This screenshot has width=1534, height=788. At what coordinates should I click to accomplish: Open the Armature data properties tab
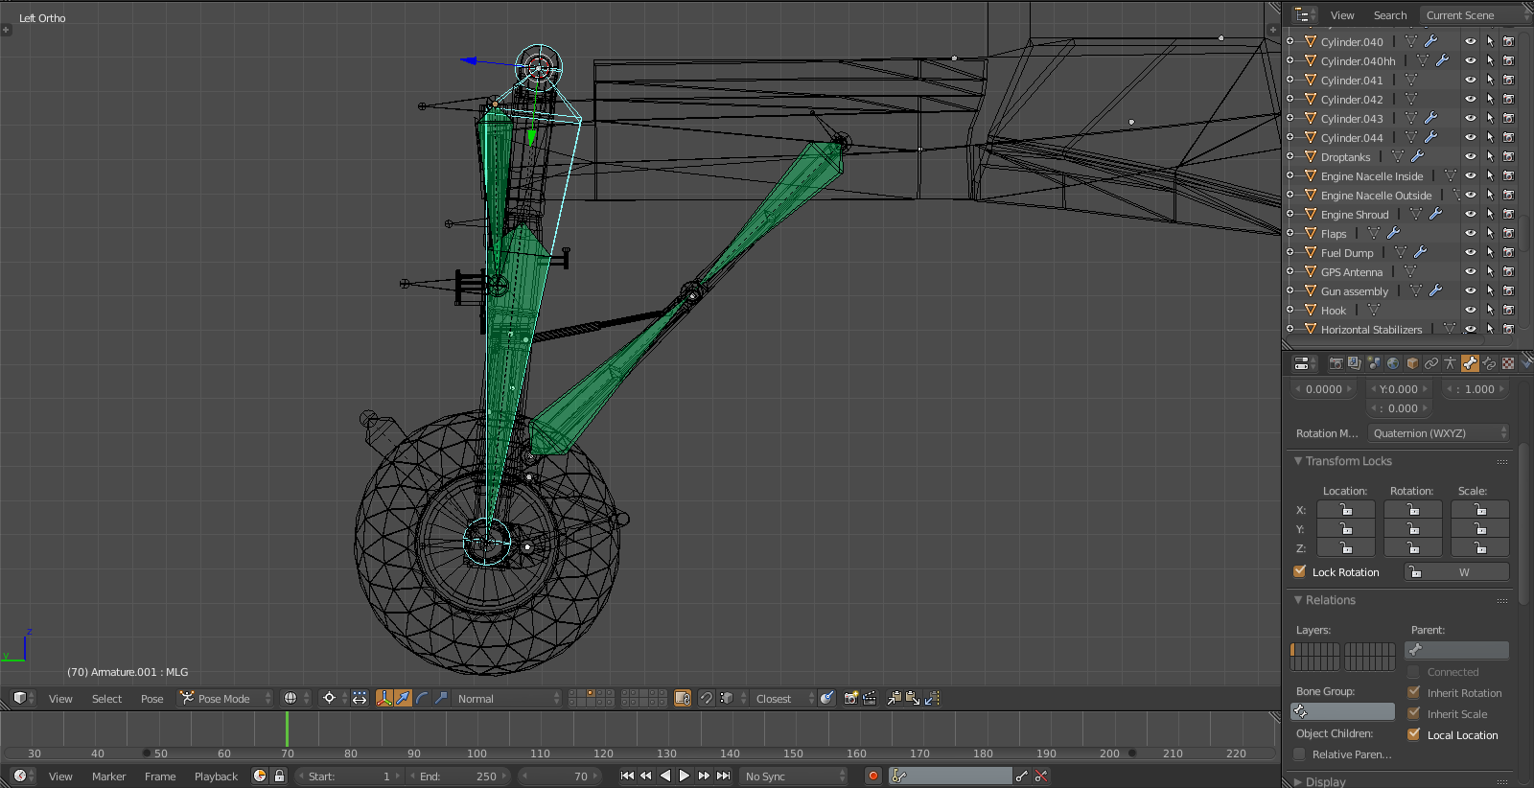(1451, 363)
